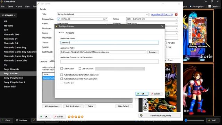Uncheck Automatically Run After Main Application
This screenshot has width=222, height=125.
click(62, 79)
